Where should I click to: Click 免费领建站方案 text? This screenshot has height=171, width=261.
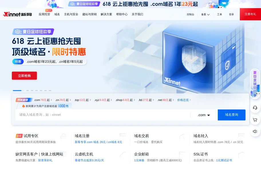(25, 160)
